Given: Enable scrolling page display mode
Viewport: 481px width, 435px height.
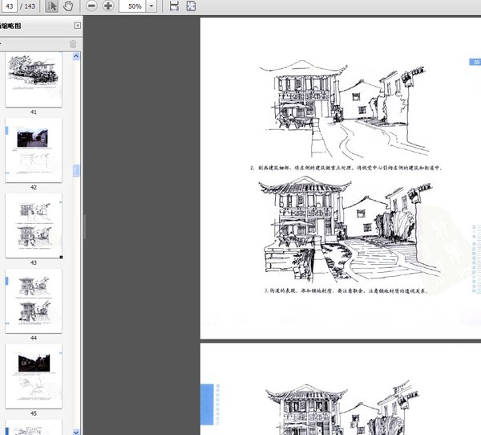Looking at the screenshot, I should [x=174, y=6].
